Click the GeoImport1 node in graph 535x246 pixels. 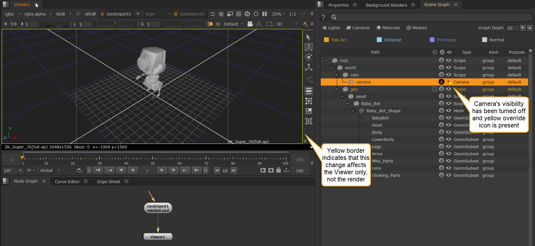coord(158,208)
